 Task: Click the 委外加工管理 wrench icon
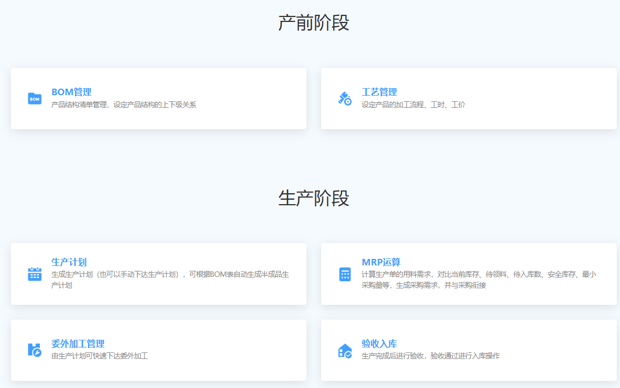[x=34, y=350]
